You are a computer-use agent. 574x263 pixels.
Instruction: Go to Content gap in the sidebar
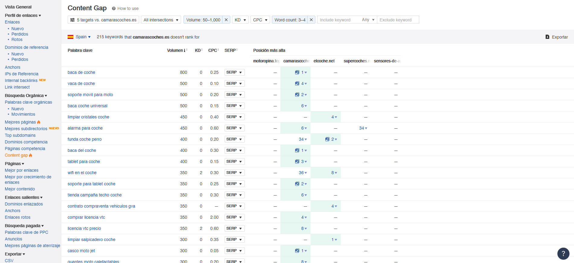click(x=16, y=155)
